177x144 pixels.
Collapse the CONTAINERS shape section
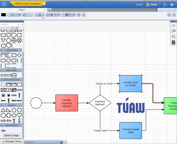pyautogui.click(x=2, y=50)
